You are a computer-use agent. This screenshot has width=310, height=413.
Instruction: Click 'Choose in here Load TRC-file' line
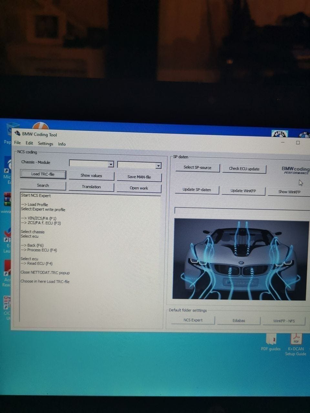45,281
